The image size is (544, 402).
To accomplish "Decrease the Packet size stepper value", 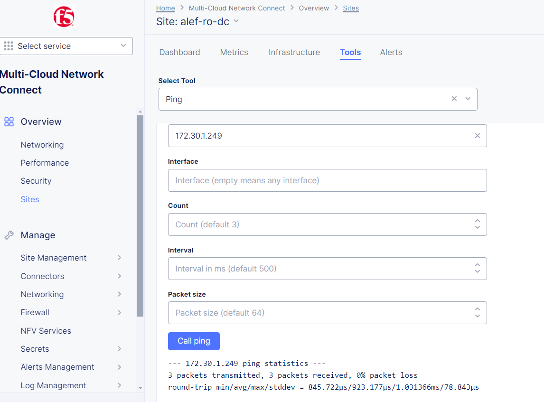I will [478, 316].
